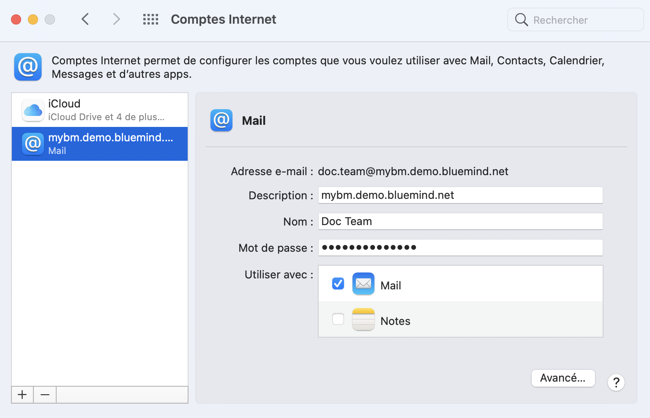This screenshot has width=650, height=418.
Task: Click the iCloud cloud icon in sidebar
Action: point(33,110)
